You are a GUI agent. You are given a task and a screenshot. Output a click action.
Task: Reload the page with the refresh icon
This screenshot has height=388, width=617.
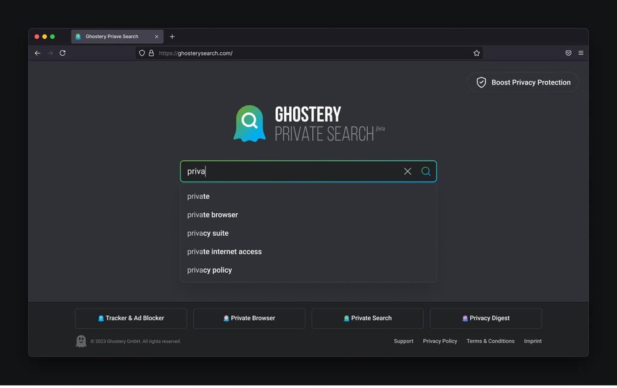pos(62,52)
